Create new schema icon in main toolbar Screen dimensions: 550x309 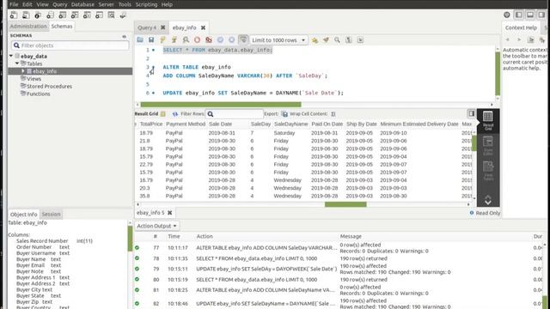(x=50, y=15)
